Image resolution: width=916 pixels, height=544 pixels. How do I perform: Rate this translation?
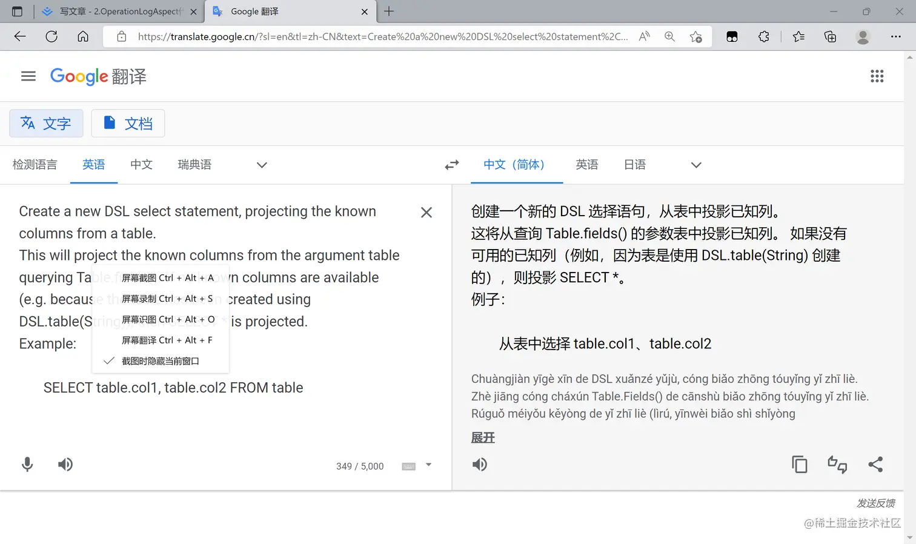coord(837,465)
